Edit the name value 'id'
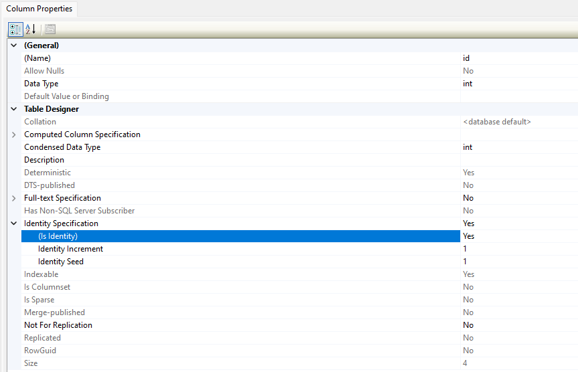The image size is (578, 372). click(x=519, y=58)
